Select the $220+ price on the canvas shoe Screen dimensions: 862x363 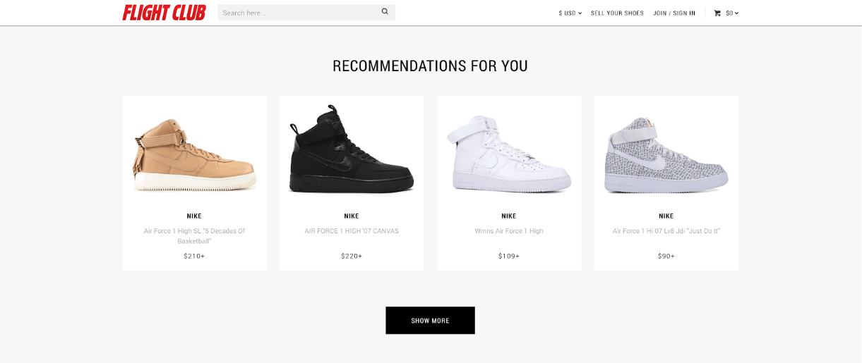(352, 256)
